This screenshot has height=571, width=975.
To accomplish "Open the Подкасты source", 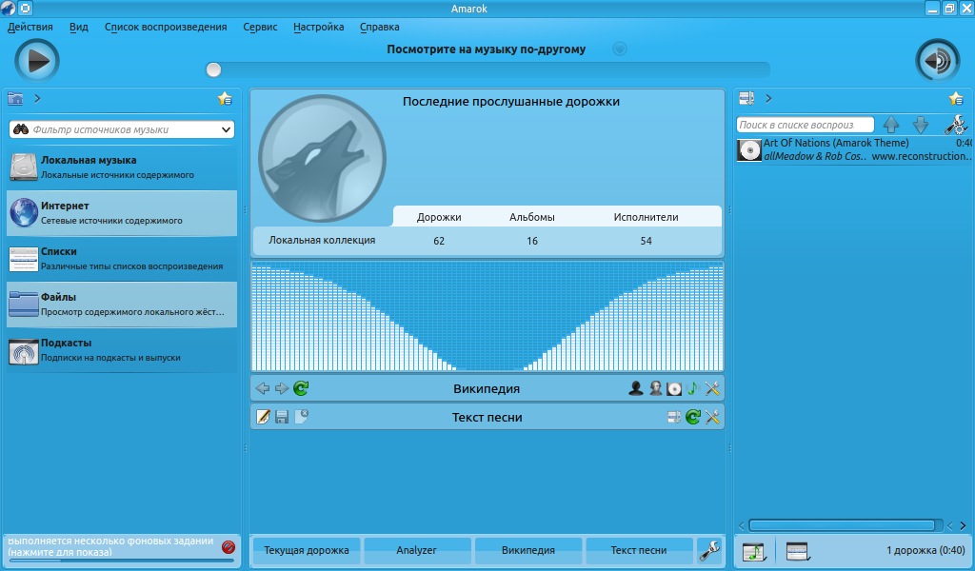I will coord(122,350).
